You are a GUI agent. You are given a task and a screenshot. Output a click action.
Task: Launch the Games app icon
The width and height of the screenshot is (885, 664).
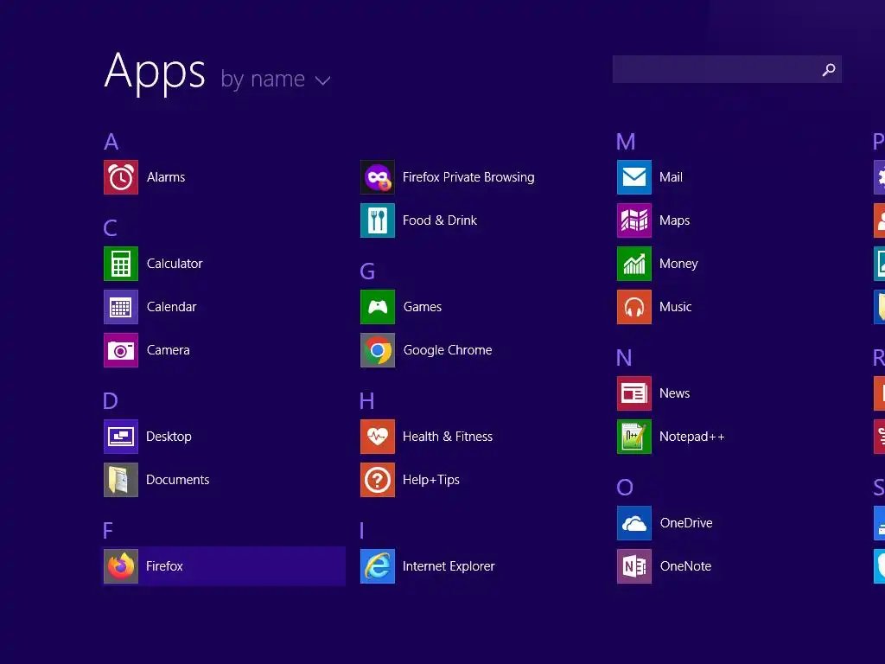tap(378, 307)
